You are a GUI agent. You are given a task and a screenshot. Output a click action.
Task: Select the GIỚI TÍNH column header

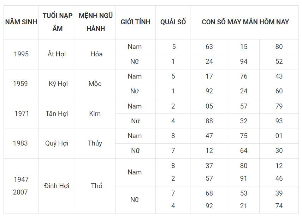point(135,22)
